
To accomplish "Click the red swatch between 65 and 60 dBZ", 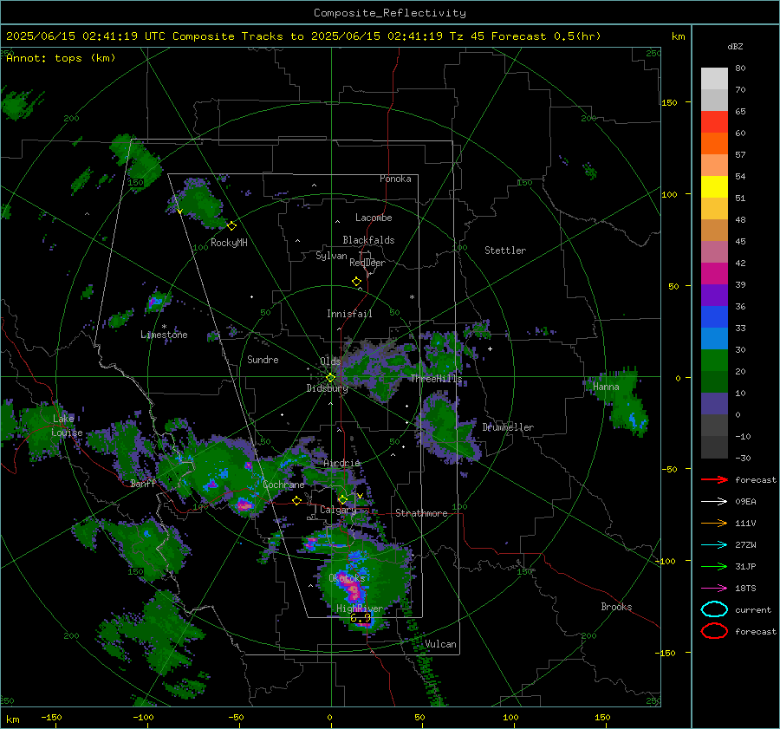I will click(714, 122).
